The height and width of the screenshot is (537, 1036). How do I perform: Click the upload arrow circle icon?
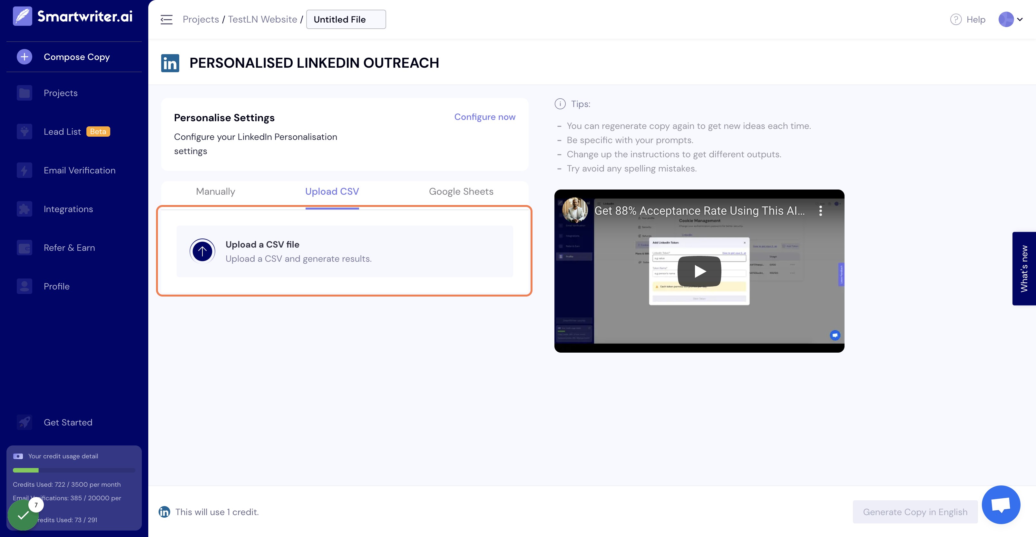click(202, 251)
